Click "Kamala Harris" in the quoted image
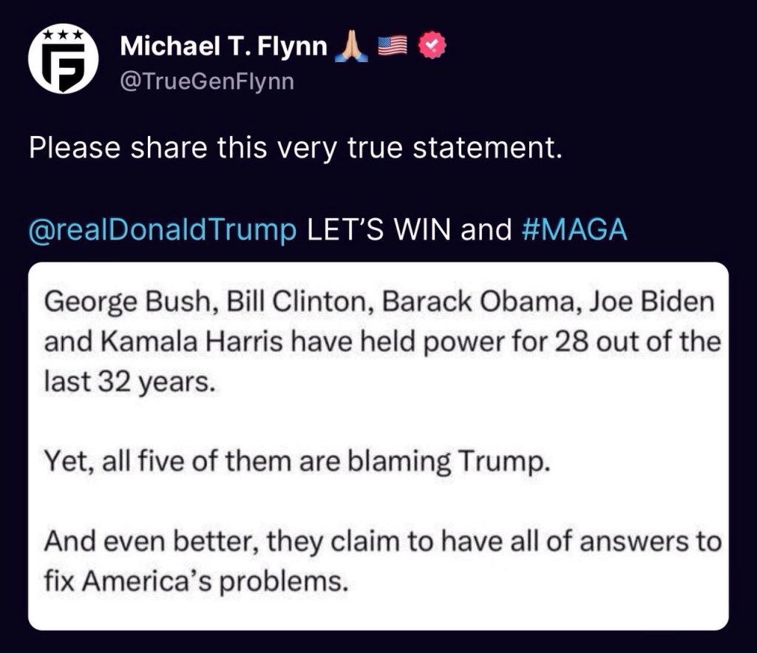Screen dimensions: 757x653 pyautogui.click(x=193, y=342)
